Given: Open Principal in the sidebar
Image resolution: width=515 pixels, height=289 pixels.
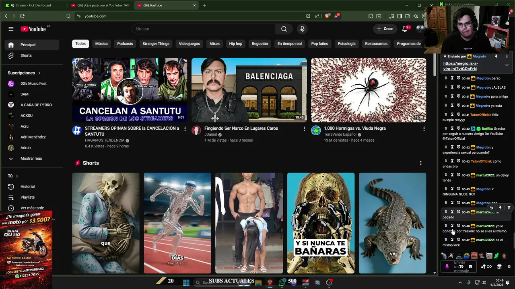Looking at the screenshot, I should pyautogui.click(x=32, y=45).
